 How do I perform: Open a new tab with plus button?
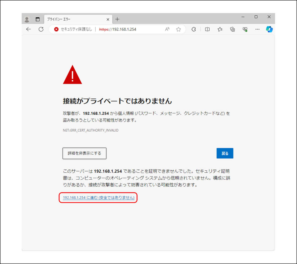coord(117,19)
